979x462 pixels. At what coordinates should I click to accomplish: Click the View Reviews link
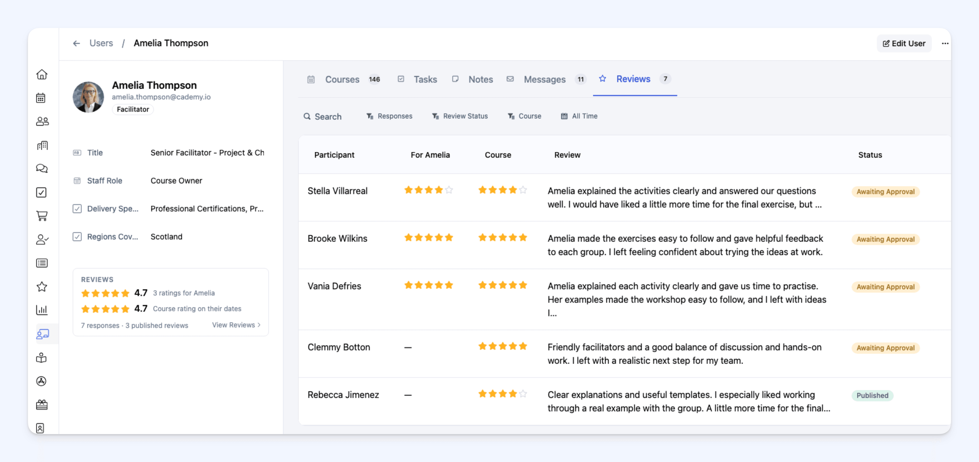click(x=236, y=325)
